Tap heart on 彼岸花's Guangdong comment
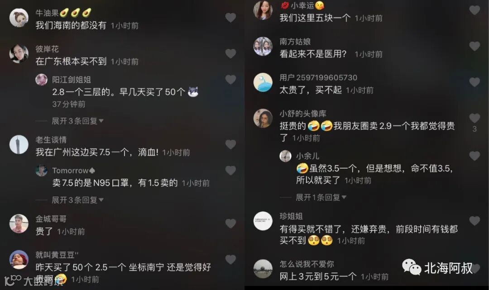This screenshot has height=290, width=489. pos(230,53)
